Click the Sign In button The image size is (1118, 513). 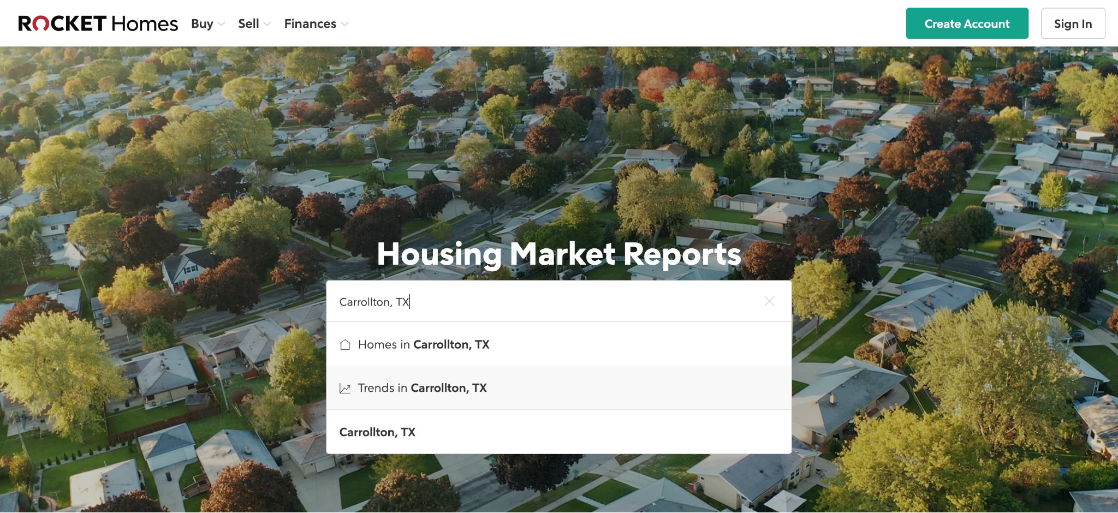pyautogui.click(x=1072, y=23)
